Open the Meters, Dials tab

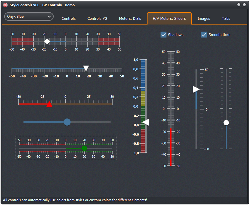(x=130, y=18)
